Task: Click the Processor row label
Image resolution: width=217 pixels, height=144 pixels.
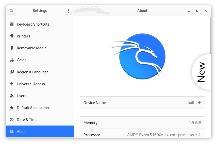Action: [92, 135]
